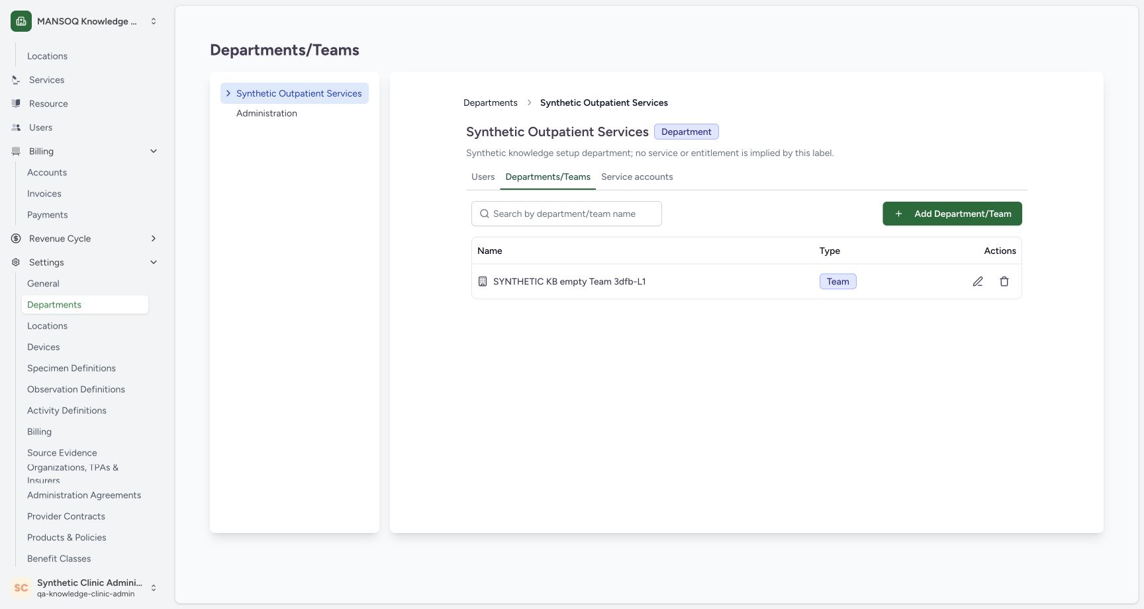Click the Billing sidebar icon

pyautogui.click(x=16, y=151)
